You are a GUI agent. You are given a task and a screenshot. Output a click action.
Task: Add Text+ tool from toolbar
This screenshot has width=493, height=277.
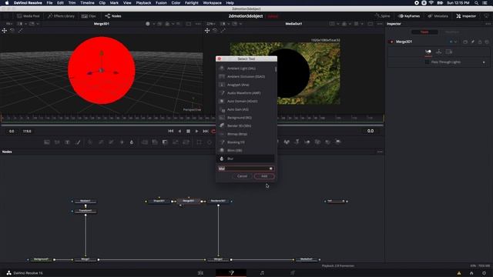67,142
